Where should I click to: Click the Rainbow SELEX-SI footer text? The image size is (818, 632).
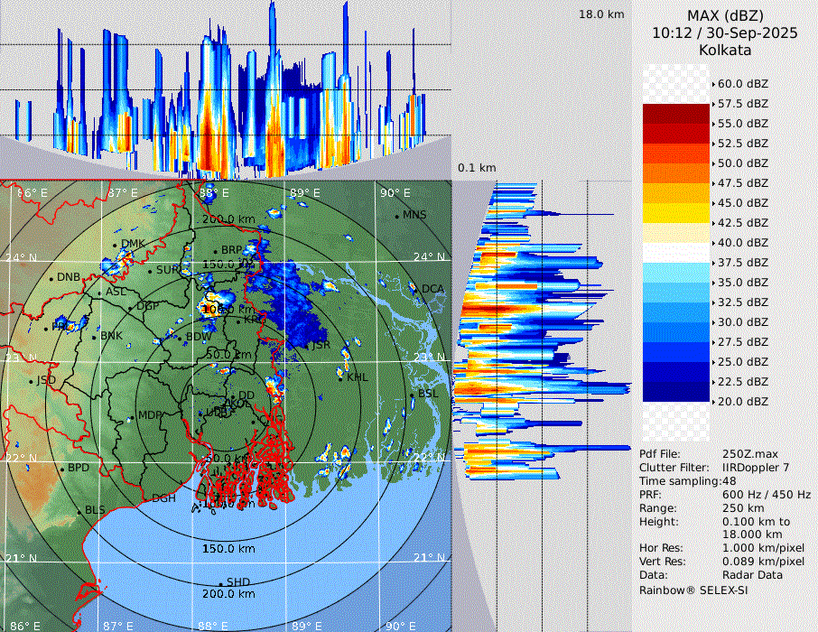click(x=693, y=590)
